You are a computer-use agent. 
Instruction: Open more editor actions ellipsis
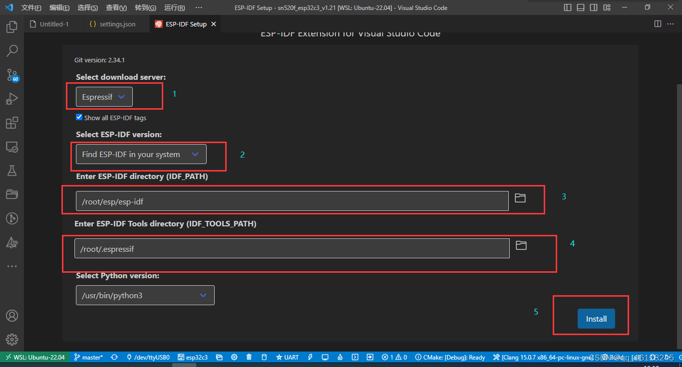(672, 24)
